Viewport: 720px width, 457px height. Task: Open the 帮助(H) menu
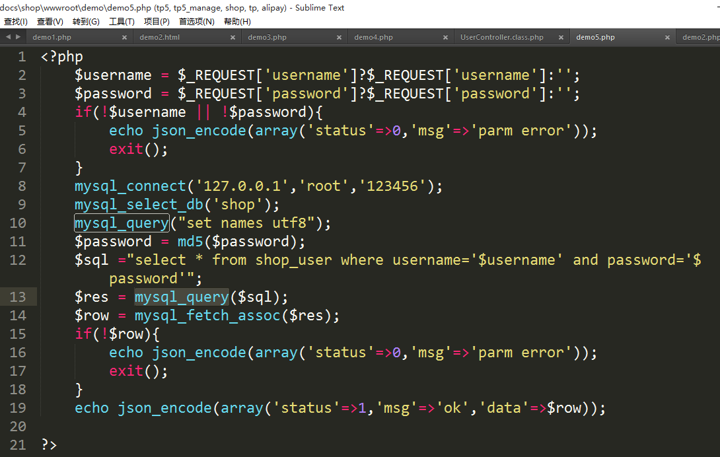pos(237,22)
